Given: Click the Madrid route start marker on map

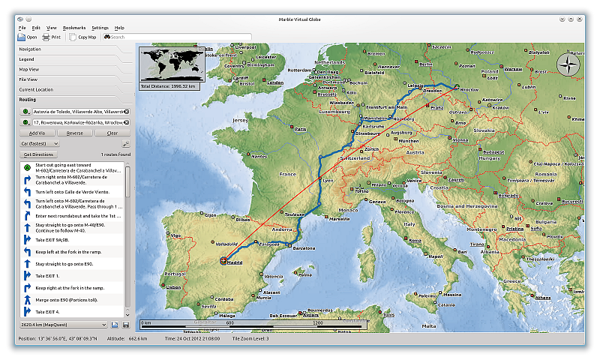Looking at the screenshot, I should (223, 261).
